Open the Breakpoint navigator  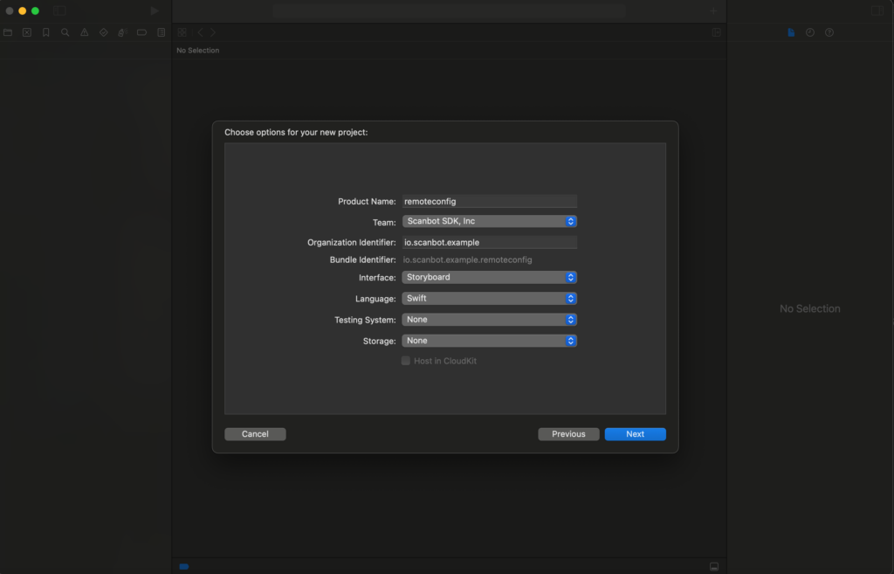(x=141, y=31)
